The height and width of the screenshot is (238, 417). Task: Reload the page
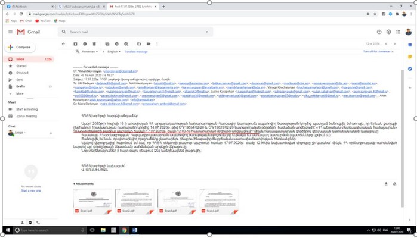click(x=21, y=14)
